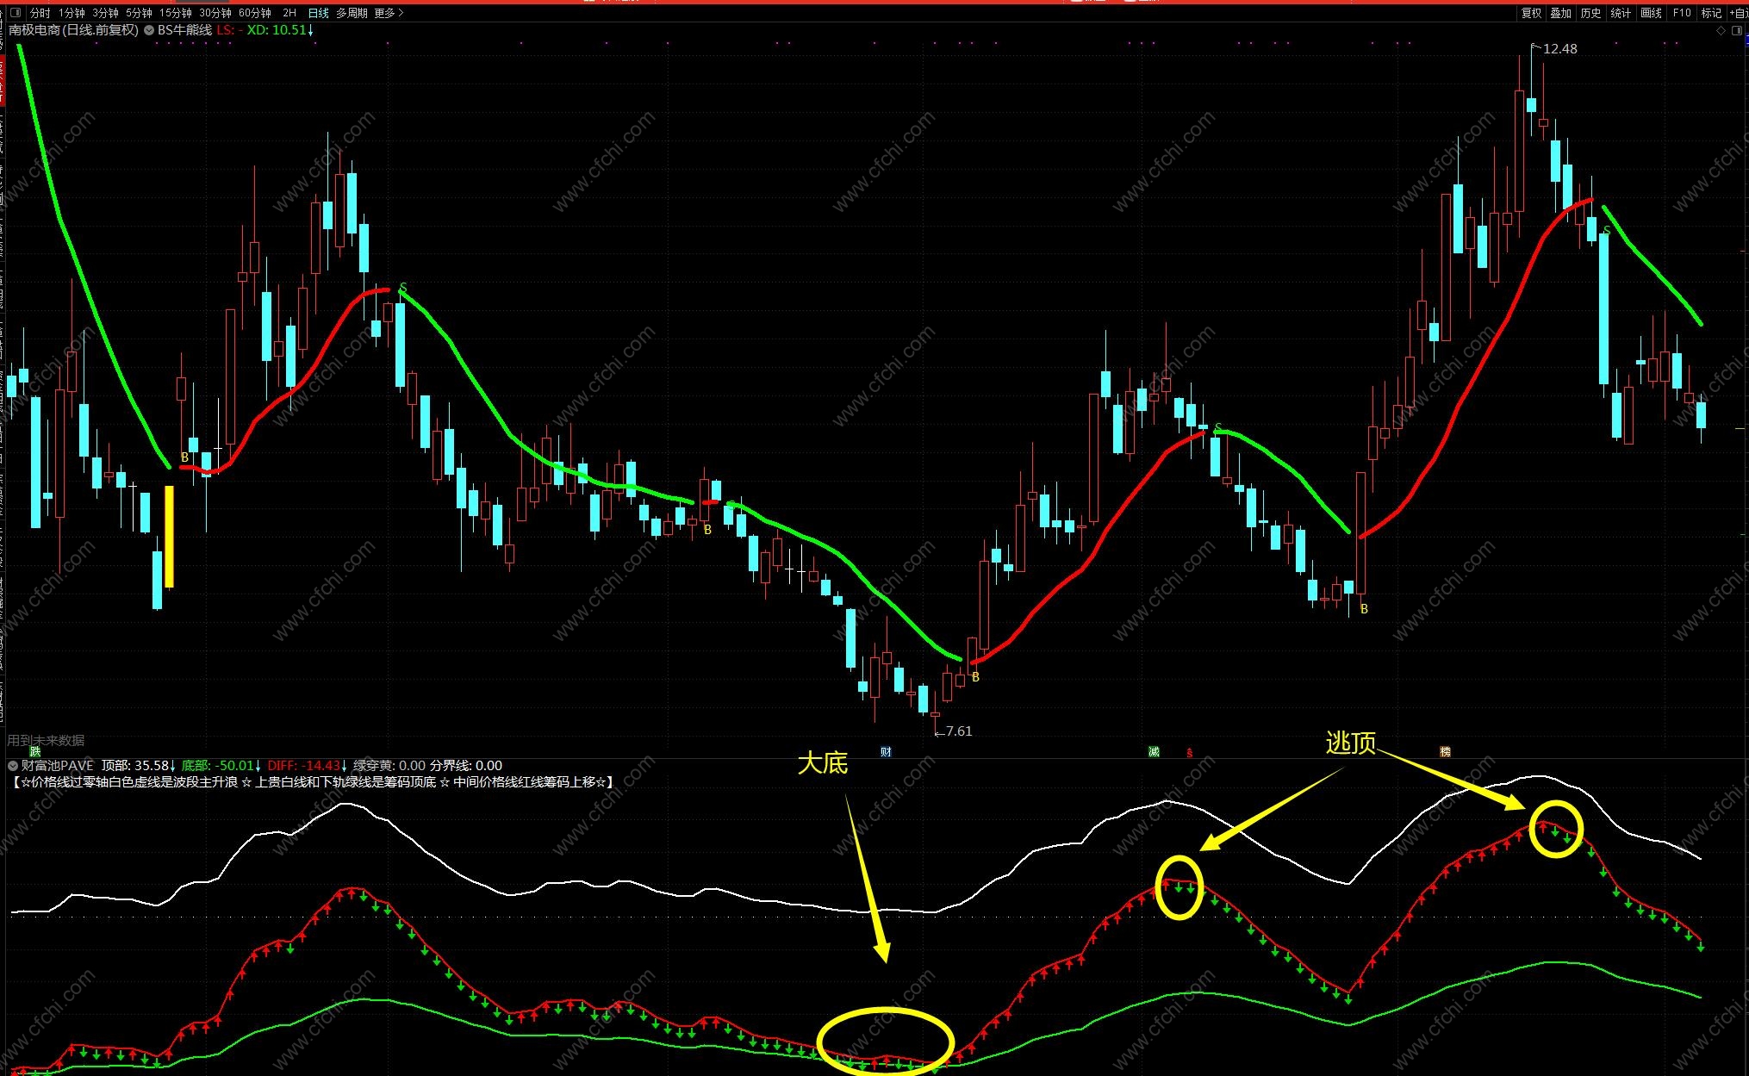Open 多周期 multi-period view

tap(352, 13)
